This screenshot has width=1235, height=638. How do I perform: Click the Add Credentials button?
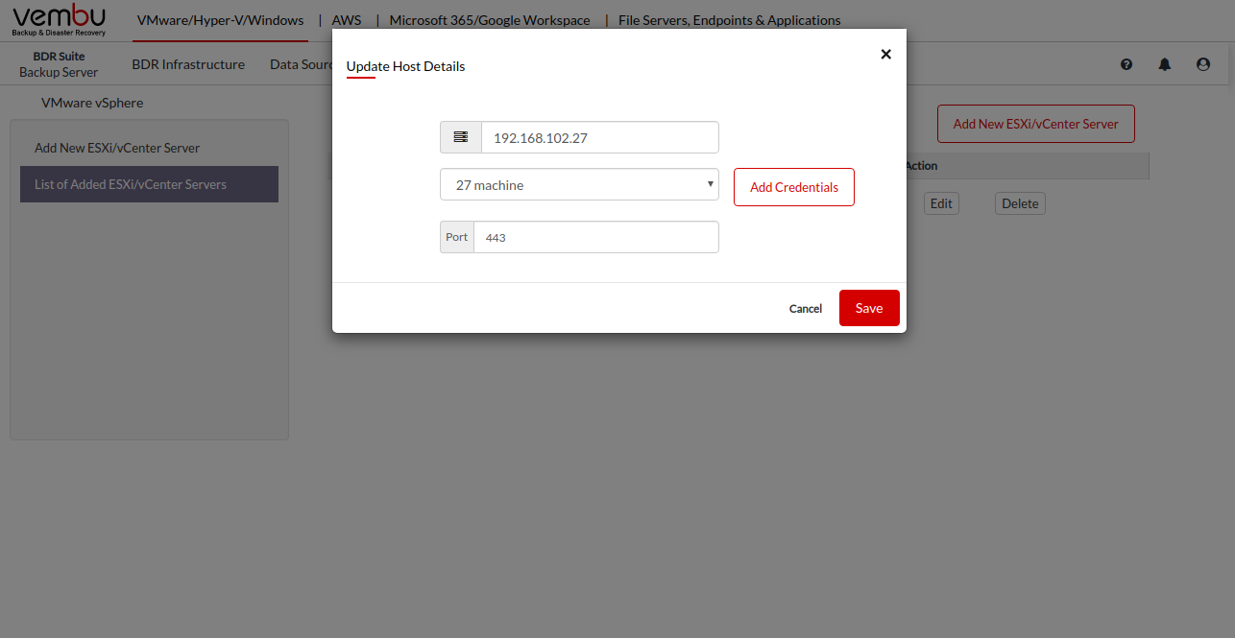(x=793, y=187)
